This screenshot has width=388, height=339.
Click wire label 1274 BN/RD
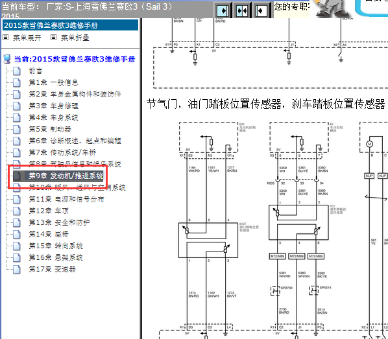(x=193, y=294)
